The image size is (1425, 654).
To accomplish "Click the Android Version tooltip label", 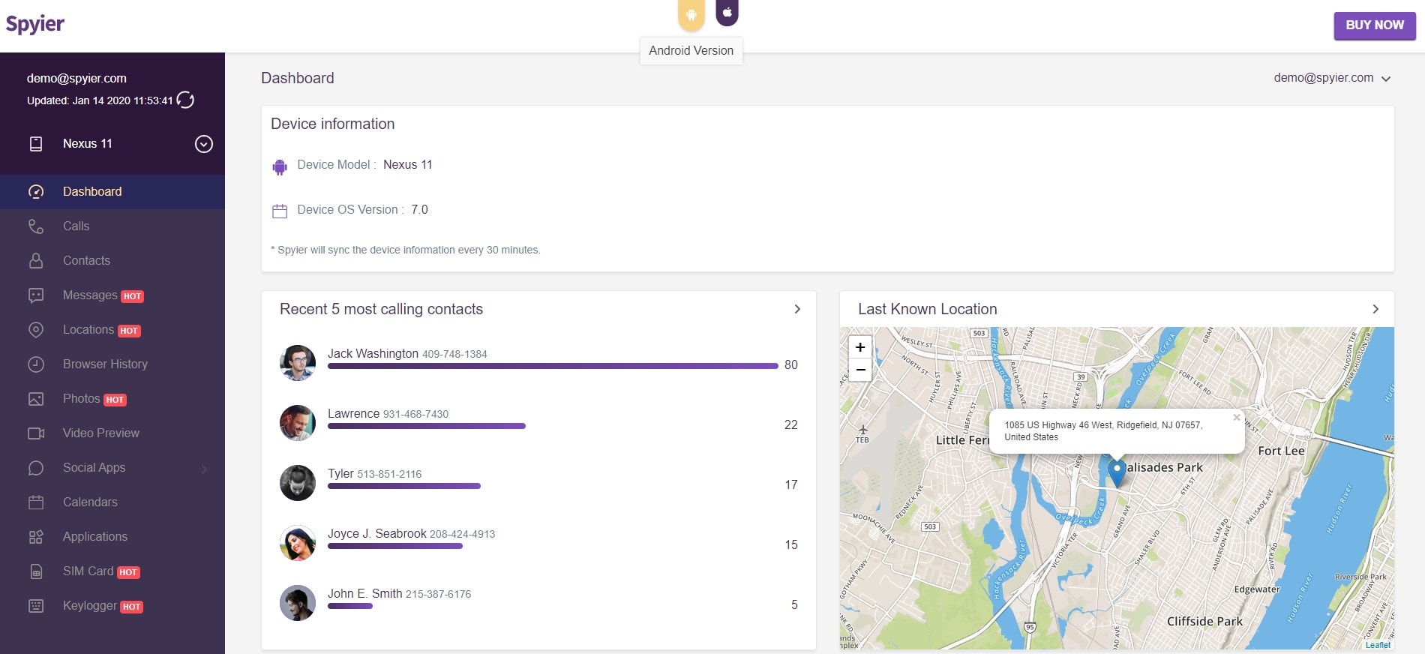I will click(691, 51).
